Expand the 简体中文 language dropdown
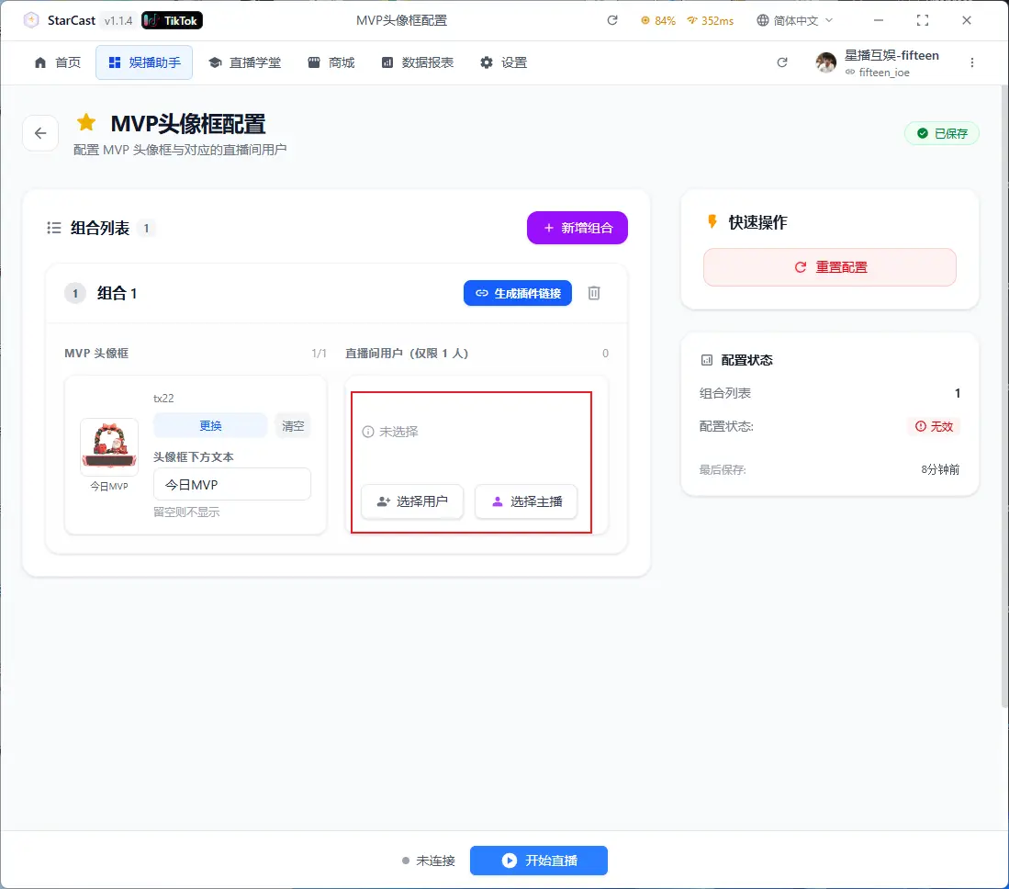 point(795,20)
